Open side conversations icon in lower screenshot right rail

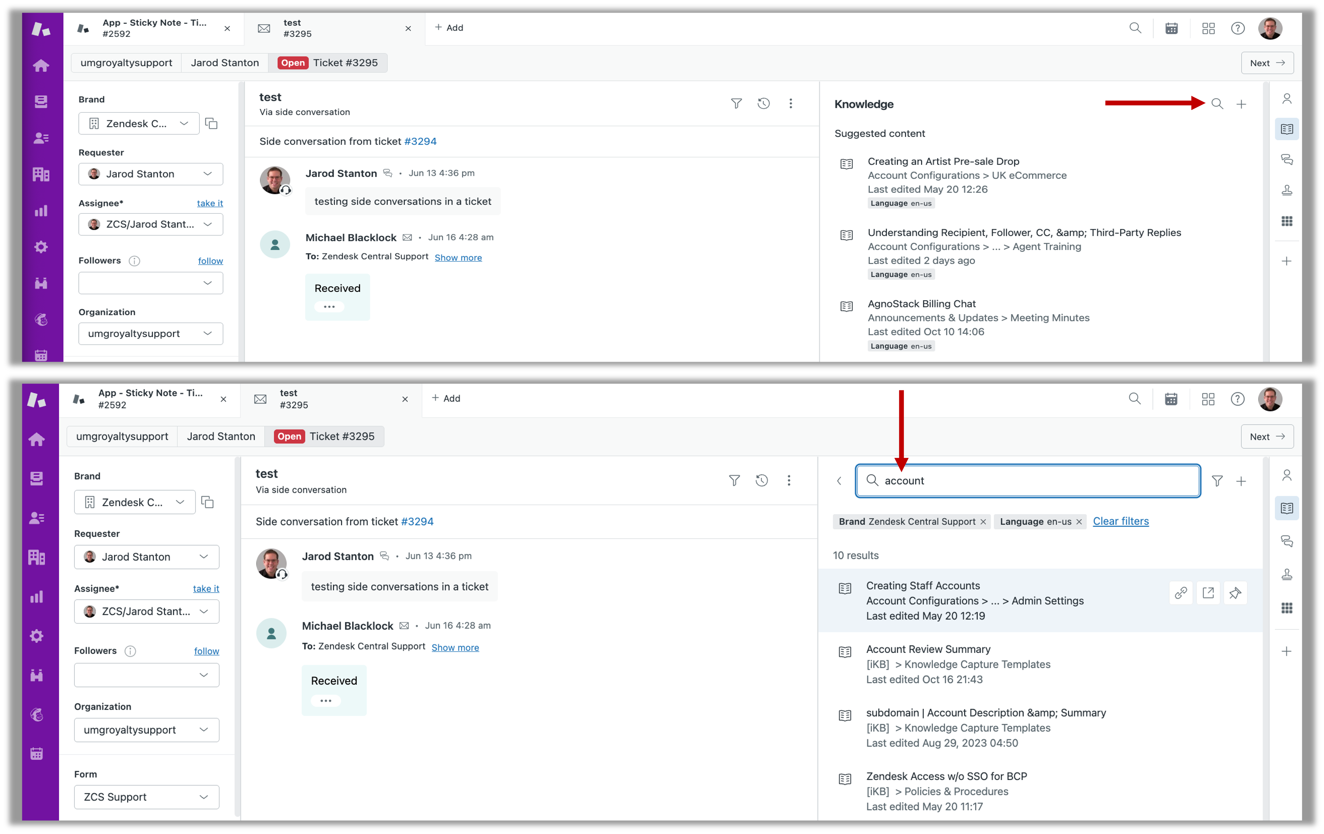1287,541
